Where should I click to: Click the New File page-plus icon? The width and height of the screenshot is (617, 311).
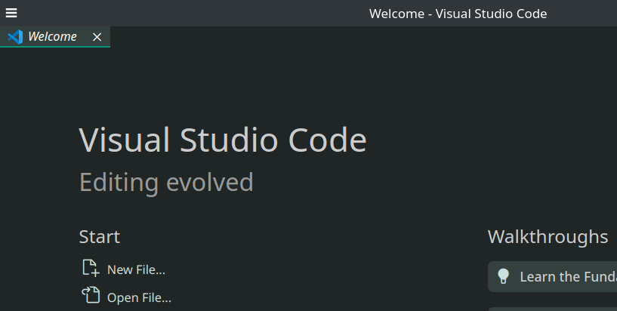[90, 268]
